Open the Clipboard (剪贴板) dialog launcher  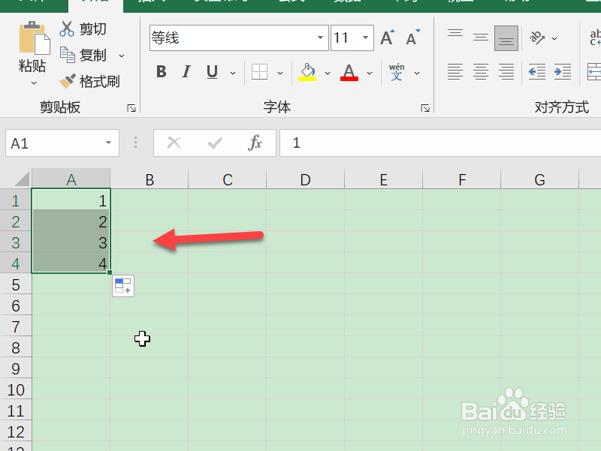[x=131, y=108]
